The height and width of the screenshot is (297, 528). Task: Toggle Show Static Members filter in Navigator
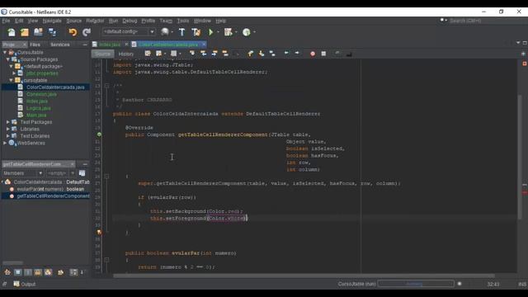(x=28, y=272)
